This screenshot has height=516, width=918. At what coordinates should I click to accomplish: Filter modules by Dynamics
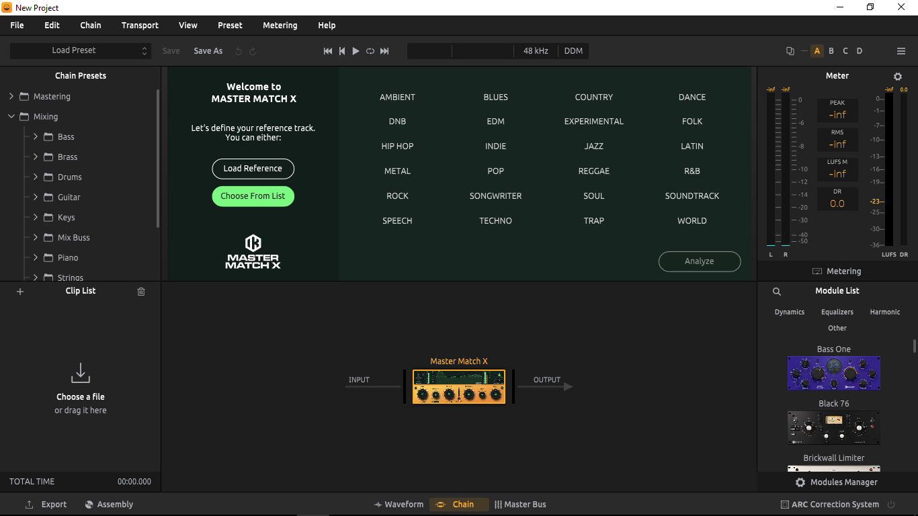point(790,312)
